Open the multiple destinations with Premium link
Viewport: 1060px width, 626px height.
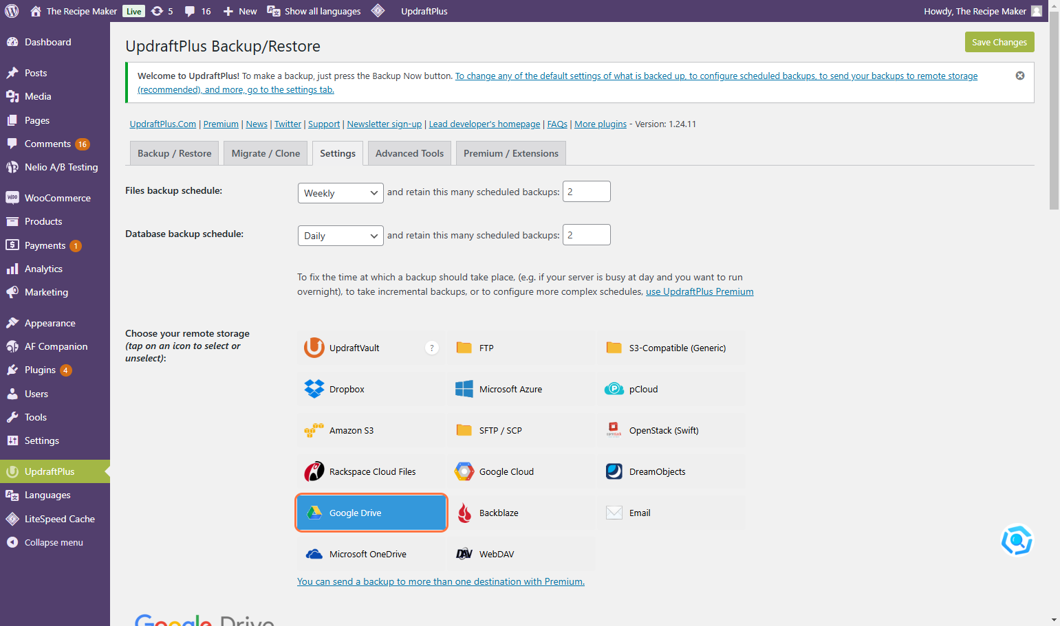tap(441, 581)
